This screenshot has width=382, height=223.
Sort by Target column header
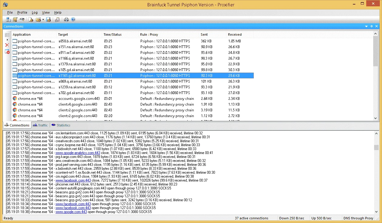point(79,34)
